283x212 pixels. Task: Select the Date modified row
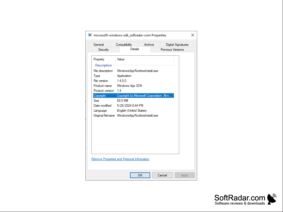pos(133,106)
